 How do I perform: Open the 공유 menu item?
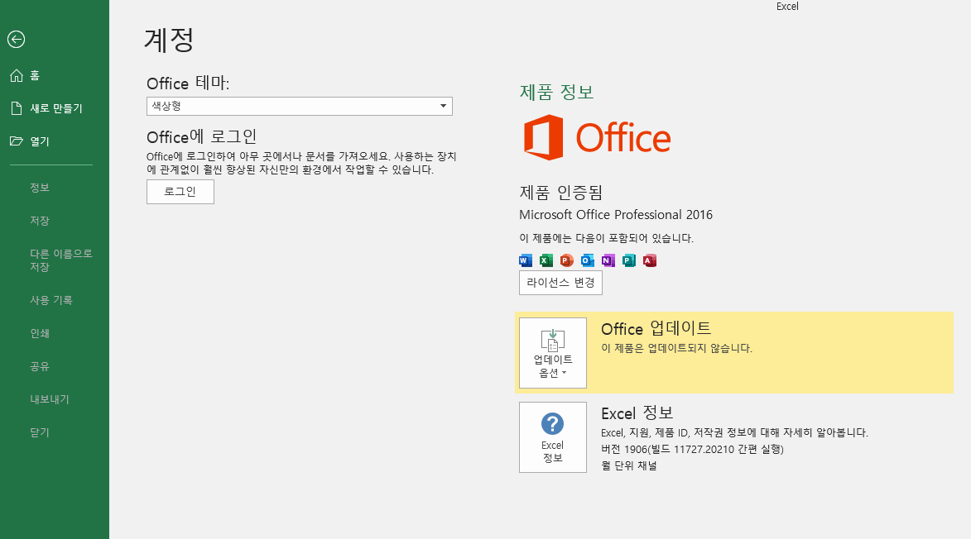click(40, 366)
